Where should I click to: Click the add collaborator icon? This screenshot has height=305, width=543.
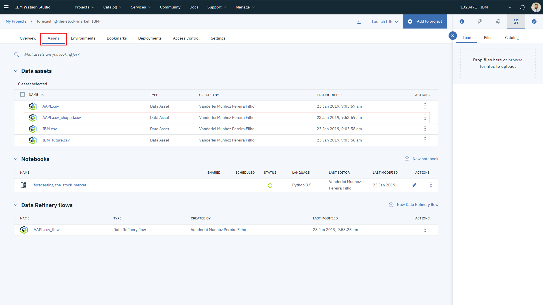[359, 22]
